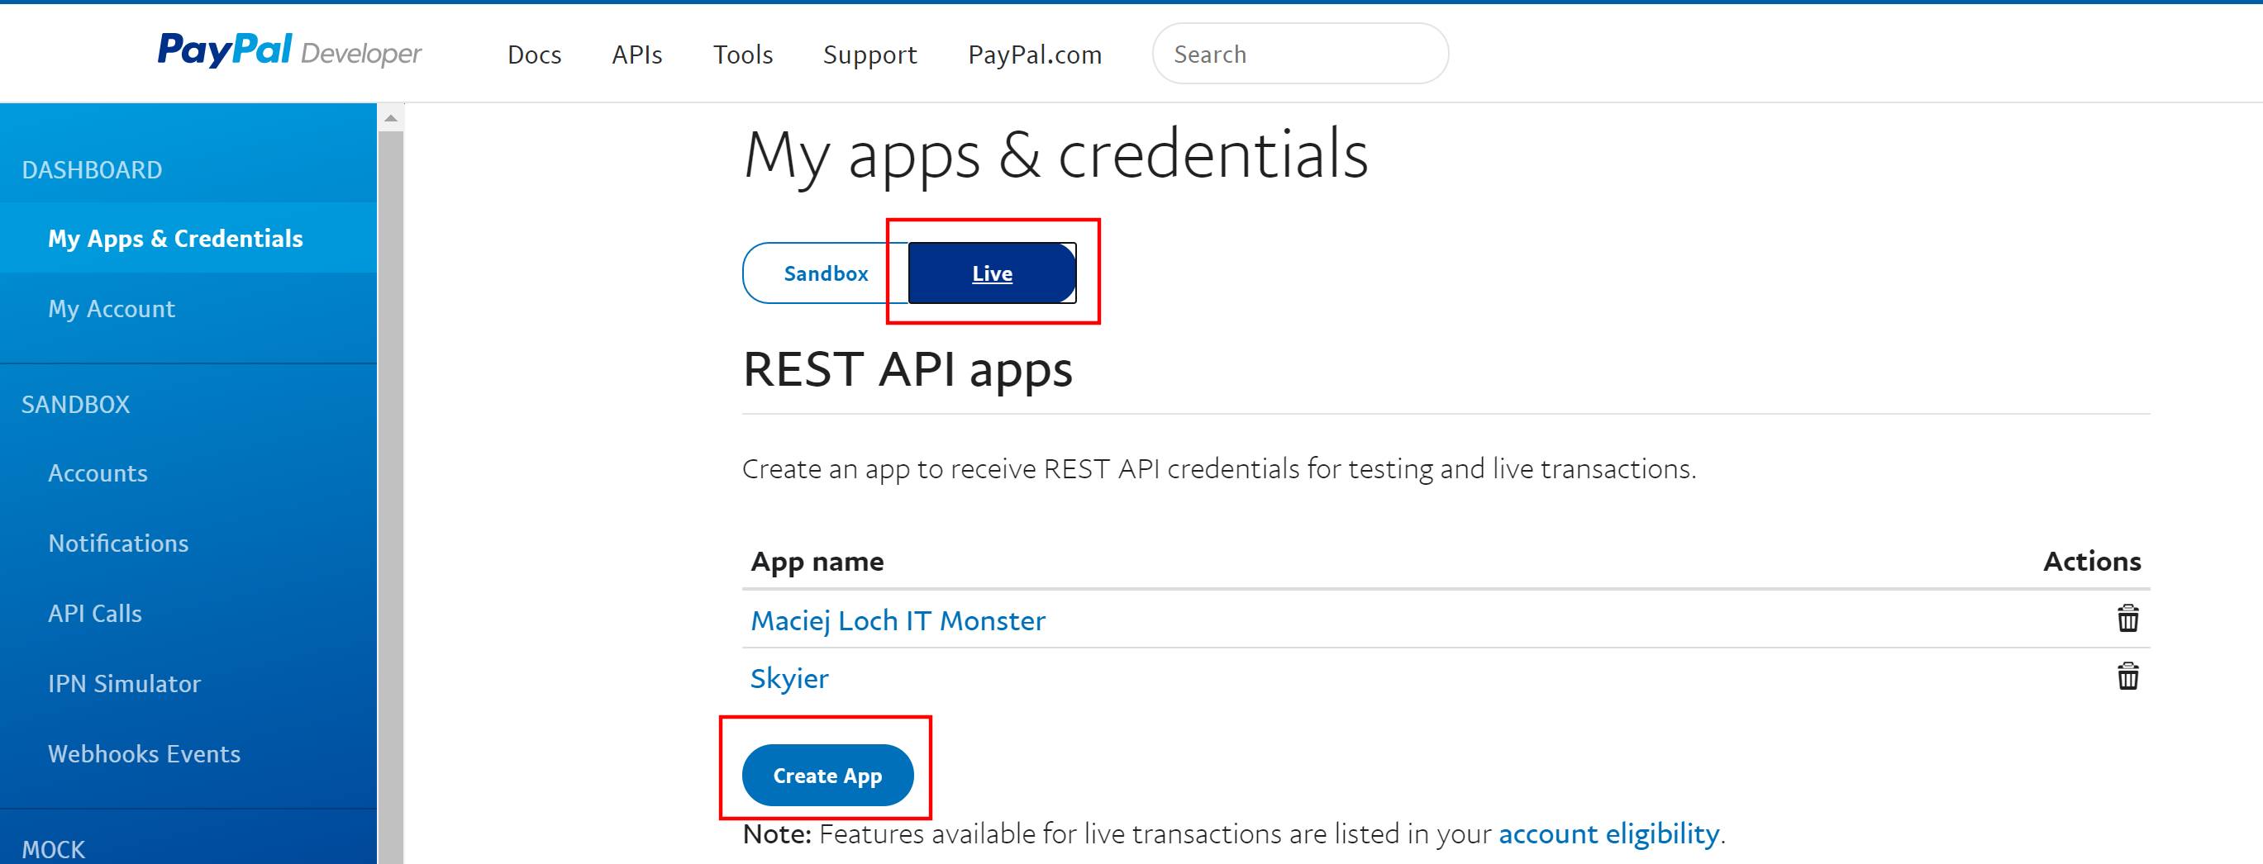This screenshot has width=2263, height=864.
Task: Click the sidebar scrollbar up arrow
Action: click(x=391, y=117)
